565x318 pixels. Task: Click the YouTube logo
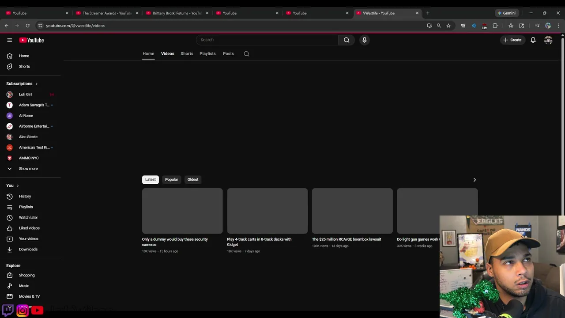point(31,40)
